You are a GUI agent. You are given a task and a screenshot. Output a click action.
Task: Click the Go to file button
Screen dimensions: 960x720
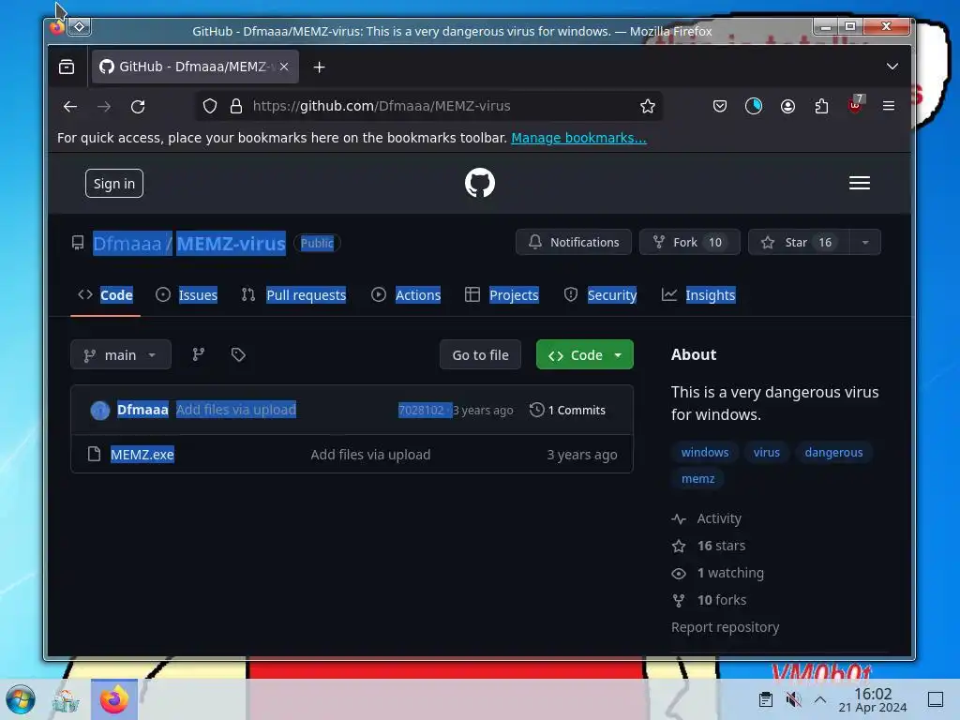(481, 355)
